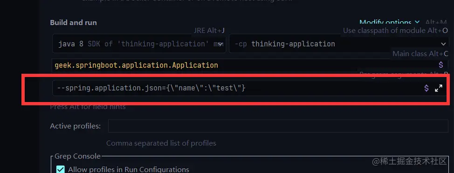Click the macro $ icon in Program arguments field
Viewport: 454px width, 173px height.
click(x=426, y=88)
